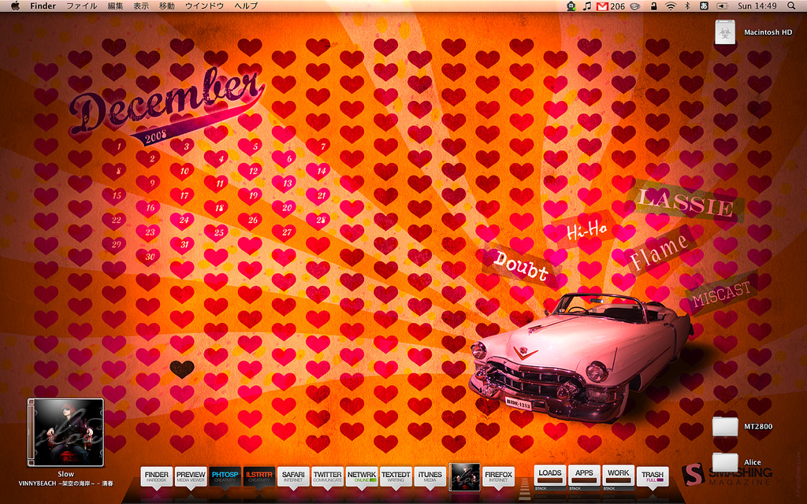Launch ILSTRTR Illustrator from the dock

(x=258, y=476)
